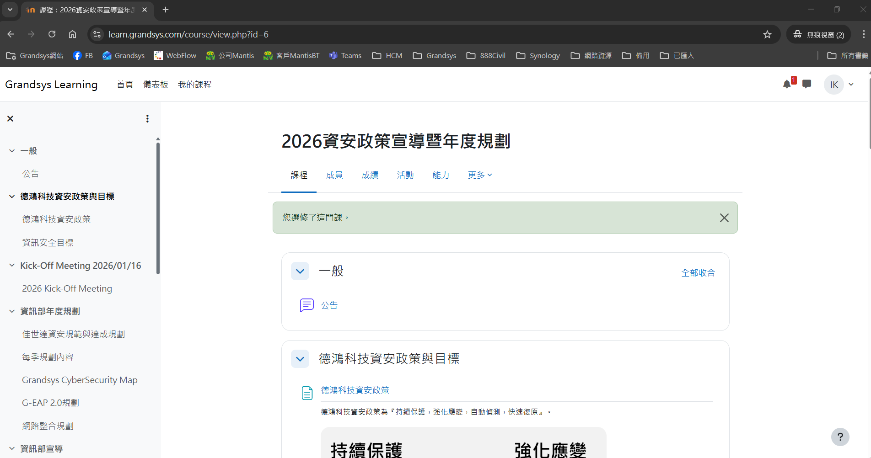Open 儀表板 in the top navigation
Screen dimensions: 871x458
[156, 84]
